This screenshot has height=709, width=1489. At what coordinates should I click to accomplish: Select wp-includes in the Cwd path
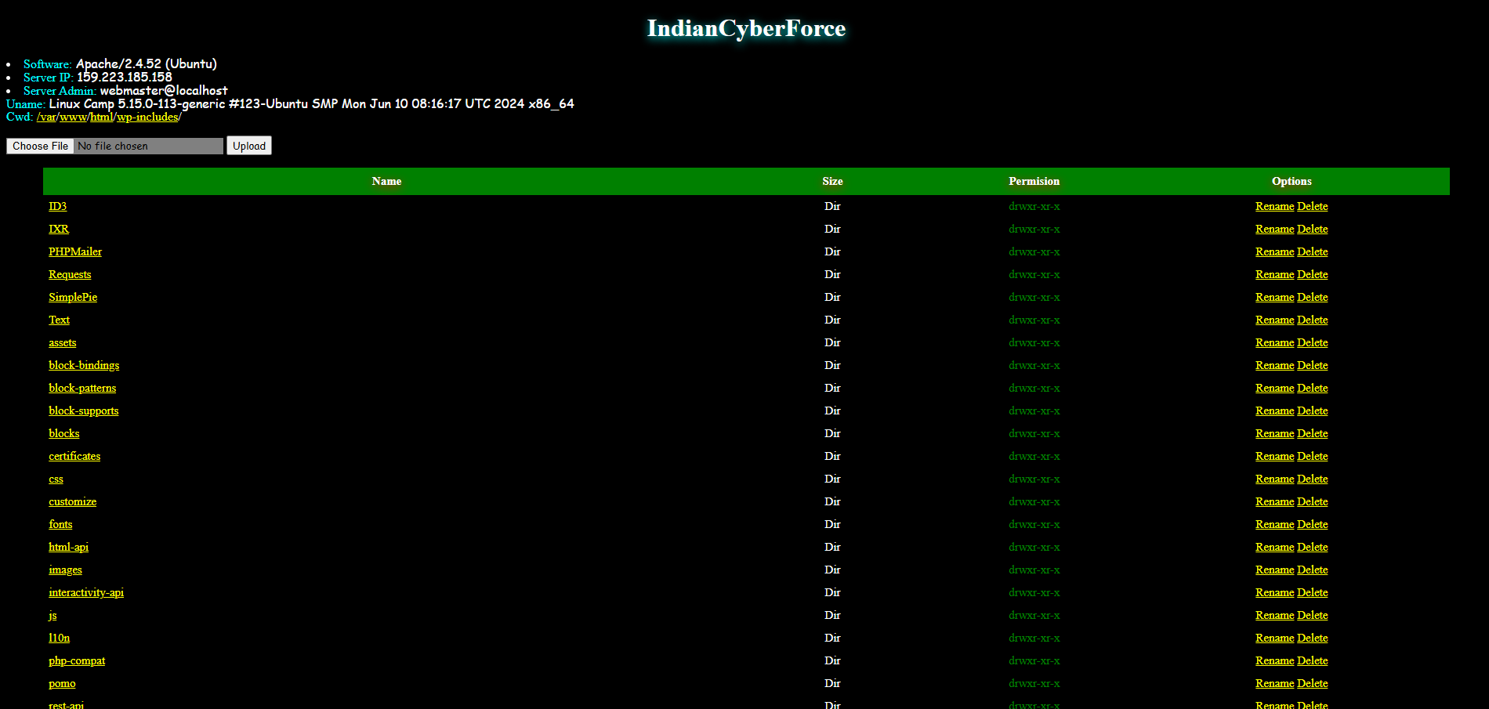147,117
